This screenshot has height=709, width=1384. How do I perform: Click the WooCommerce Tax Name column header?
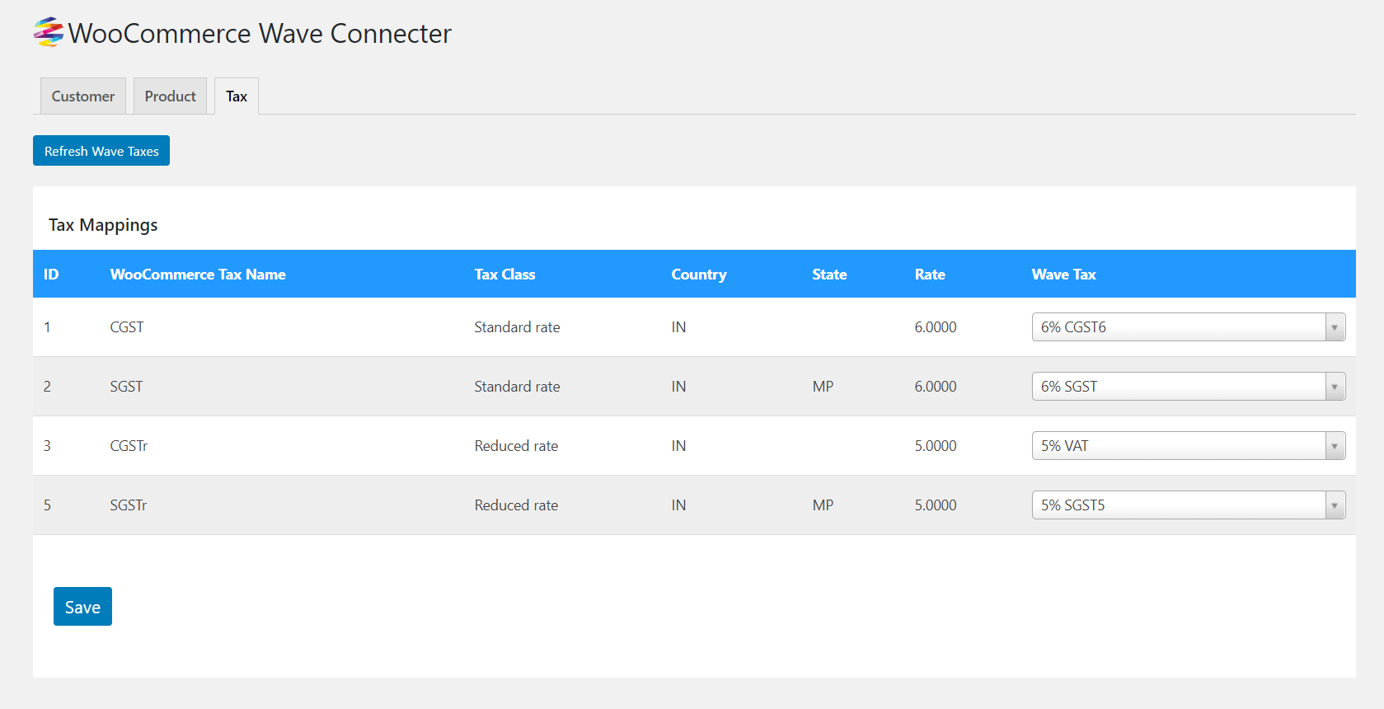[198, 275]
